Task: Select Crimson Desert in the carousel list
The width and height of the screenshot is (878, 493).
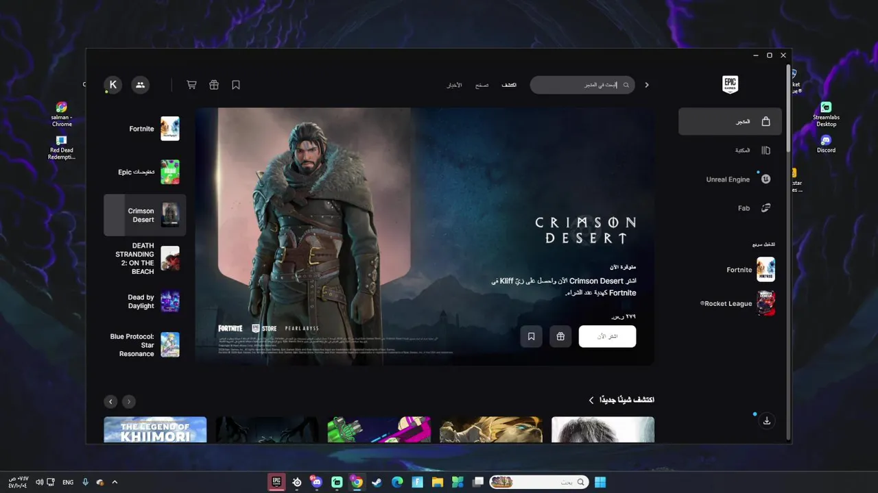Action: point(145,215)
